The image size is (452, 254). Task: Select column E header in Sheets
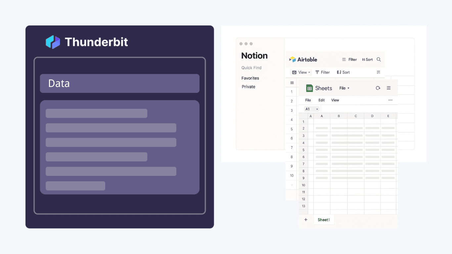click(388, 116)
